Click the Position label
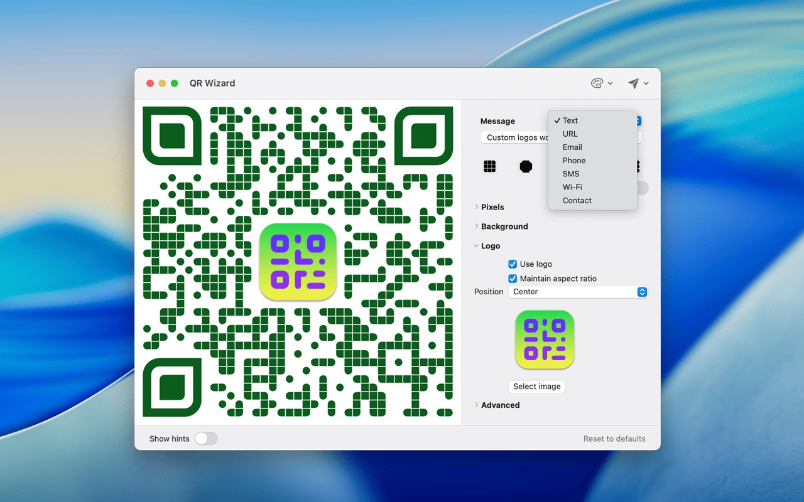804x502 pixels. tap(489, 292)
